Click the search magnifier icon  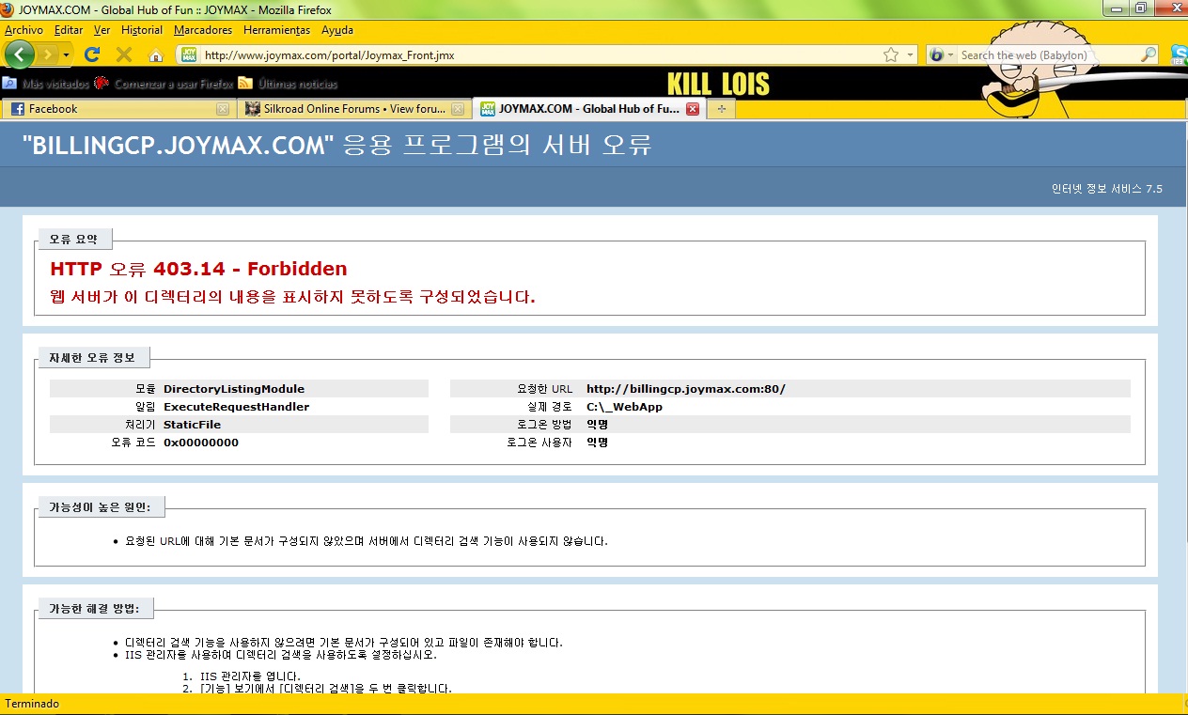click(x=1149, y=55)
